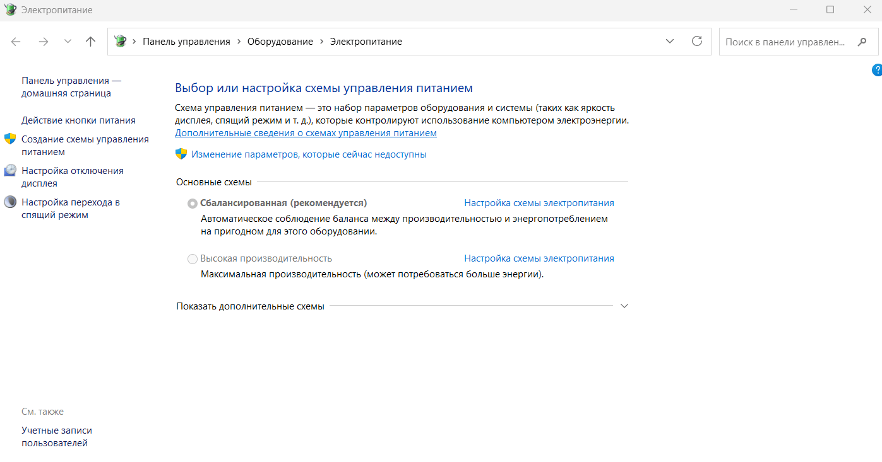
Task: Select the Высокая производительность radio button
Action: tap(193, 259)
